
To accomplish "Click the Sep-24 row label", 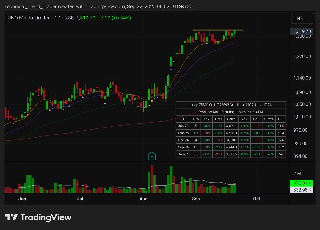I will [183, 147].
